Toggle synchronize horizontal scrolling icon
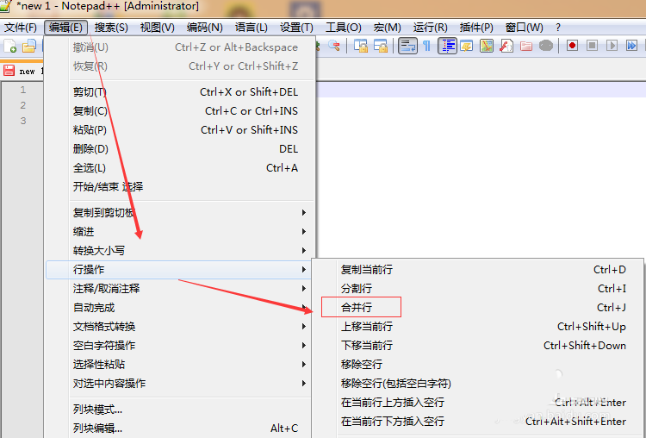 381,46
